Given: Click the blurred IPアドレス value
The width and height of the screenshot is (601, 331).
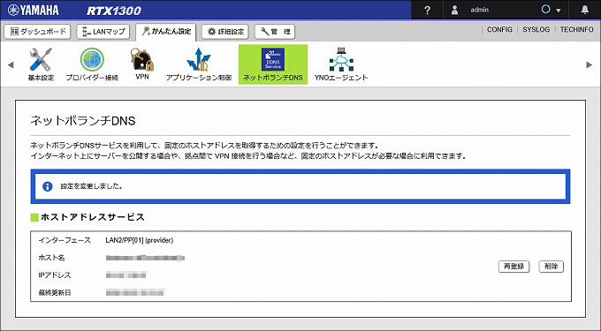Looking at the screenshot, I should [x=126, y=275].
